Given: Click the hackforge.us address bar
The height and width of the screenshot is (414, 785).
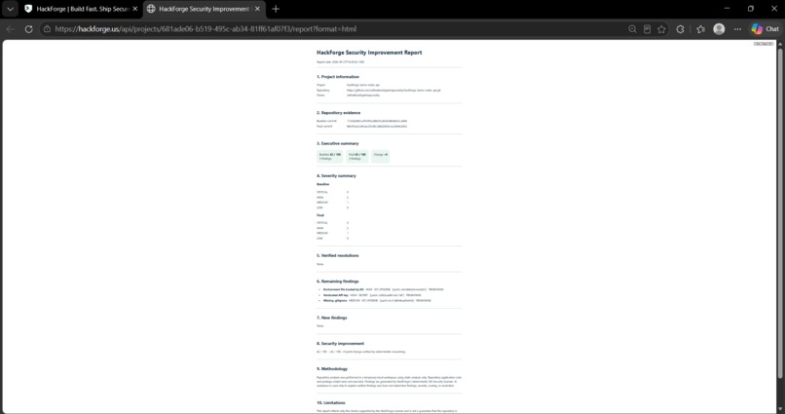Looking at the screenshot, I should pyautogui.click(x=206, y=29).
